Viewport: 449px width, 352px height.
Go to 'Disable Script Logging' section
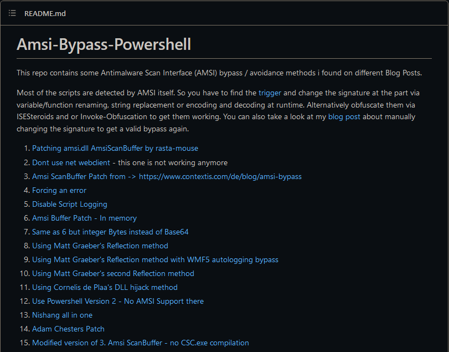pyautogui.click(x=70, y=204)
